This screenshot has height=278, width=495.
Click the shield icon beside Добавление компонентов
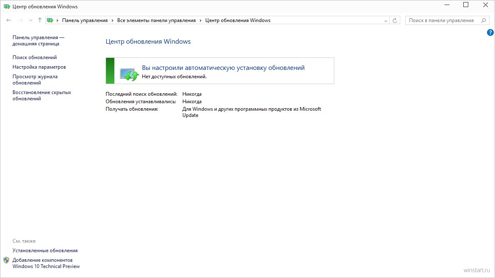(6, 260)
